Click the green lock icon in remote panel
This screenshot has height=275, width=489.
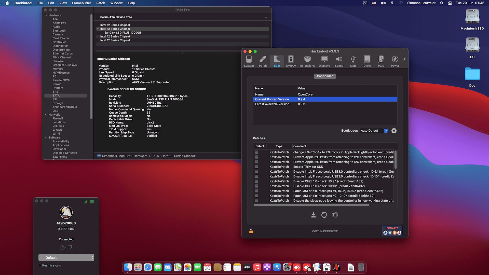click(86, 201)
